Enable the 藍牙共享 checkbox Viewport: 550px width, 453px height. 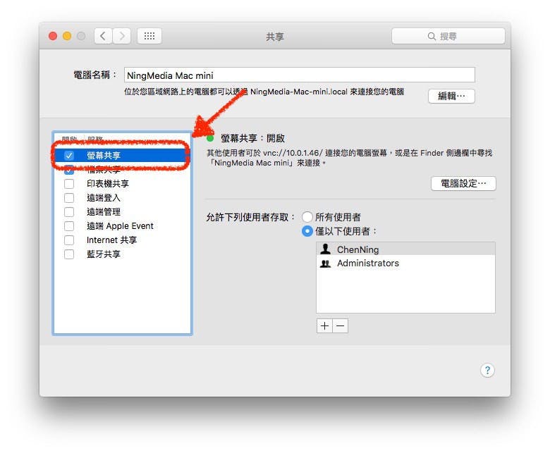click(x=69, y=254)
